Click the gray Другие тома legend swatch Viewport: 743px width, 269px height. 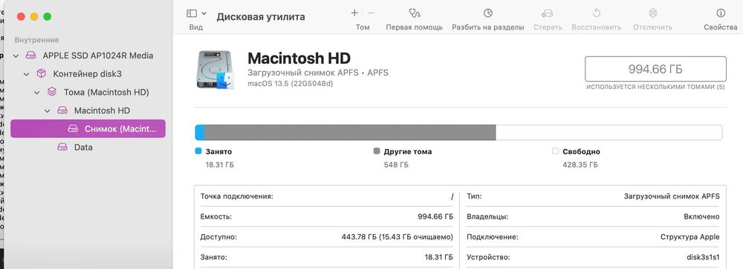(377, 151)
